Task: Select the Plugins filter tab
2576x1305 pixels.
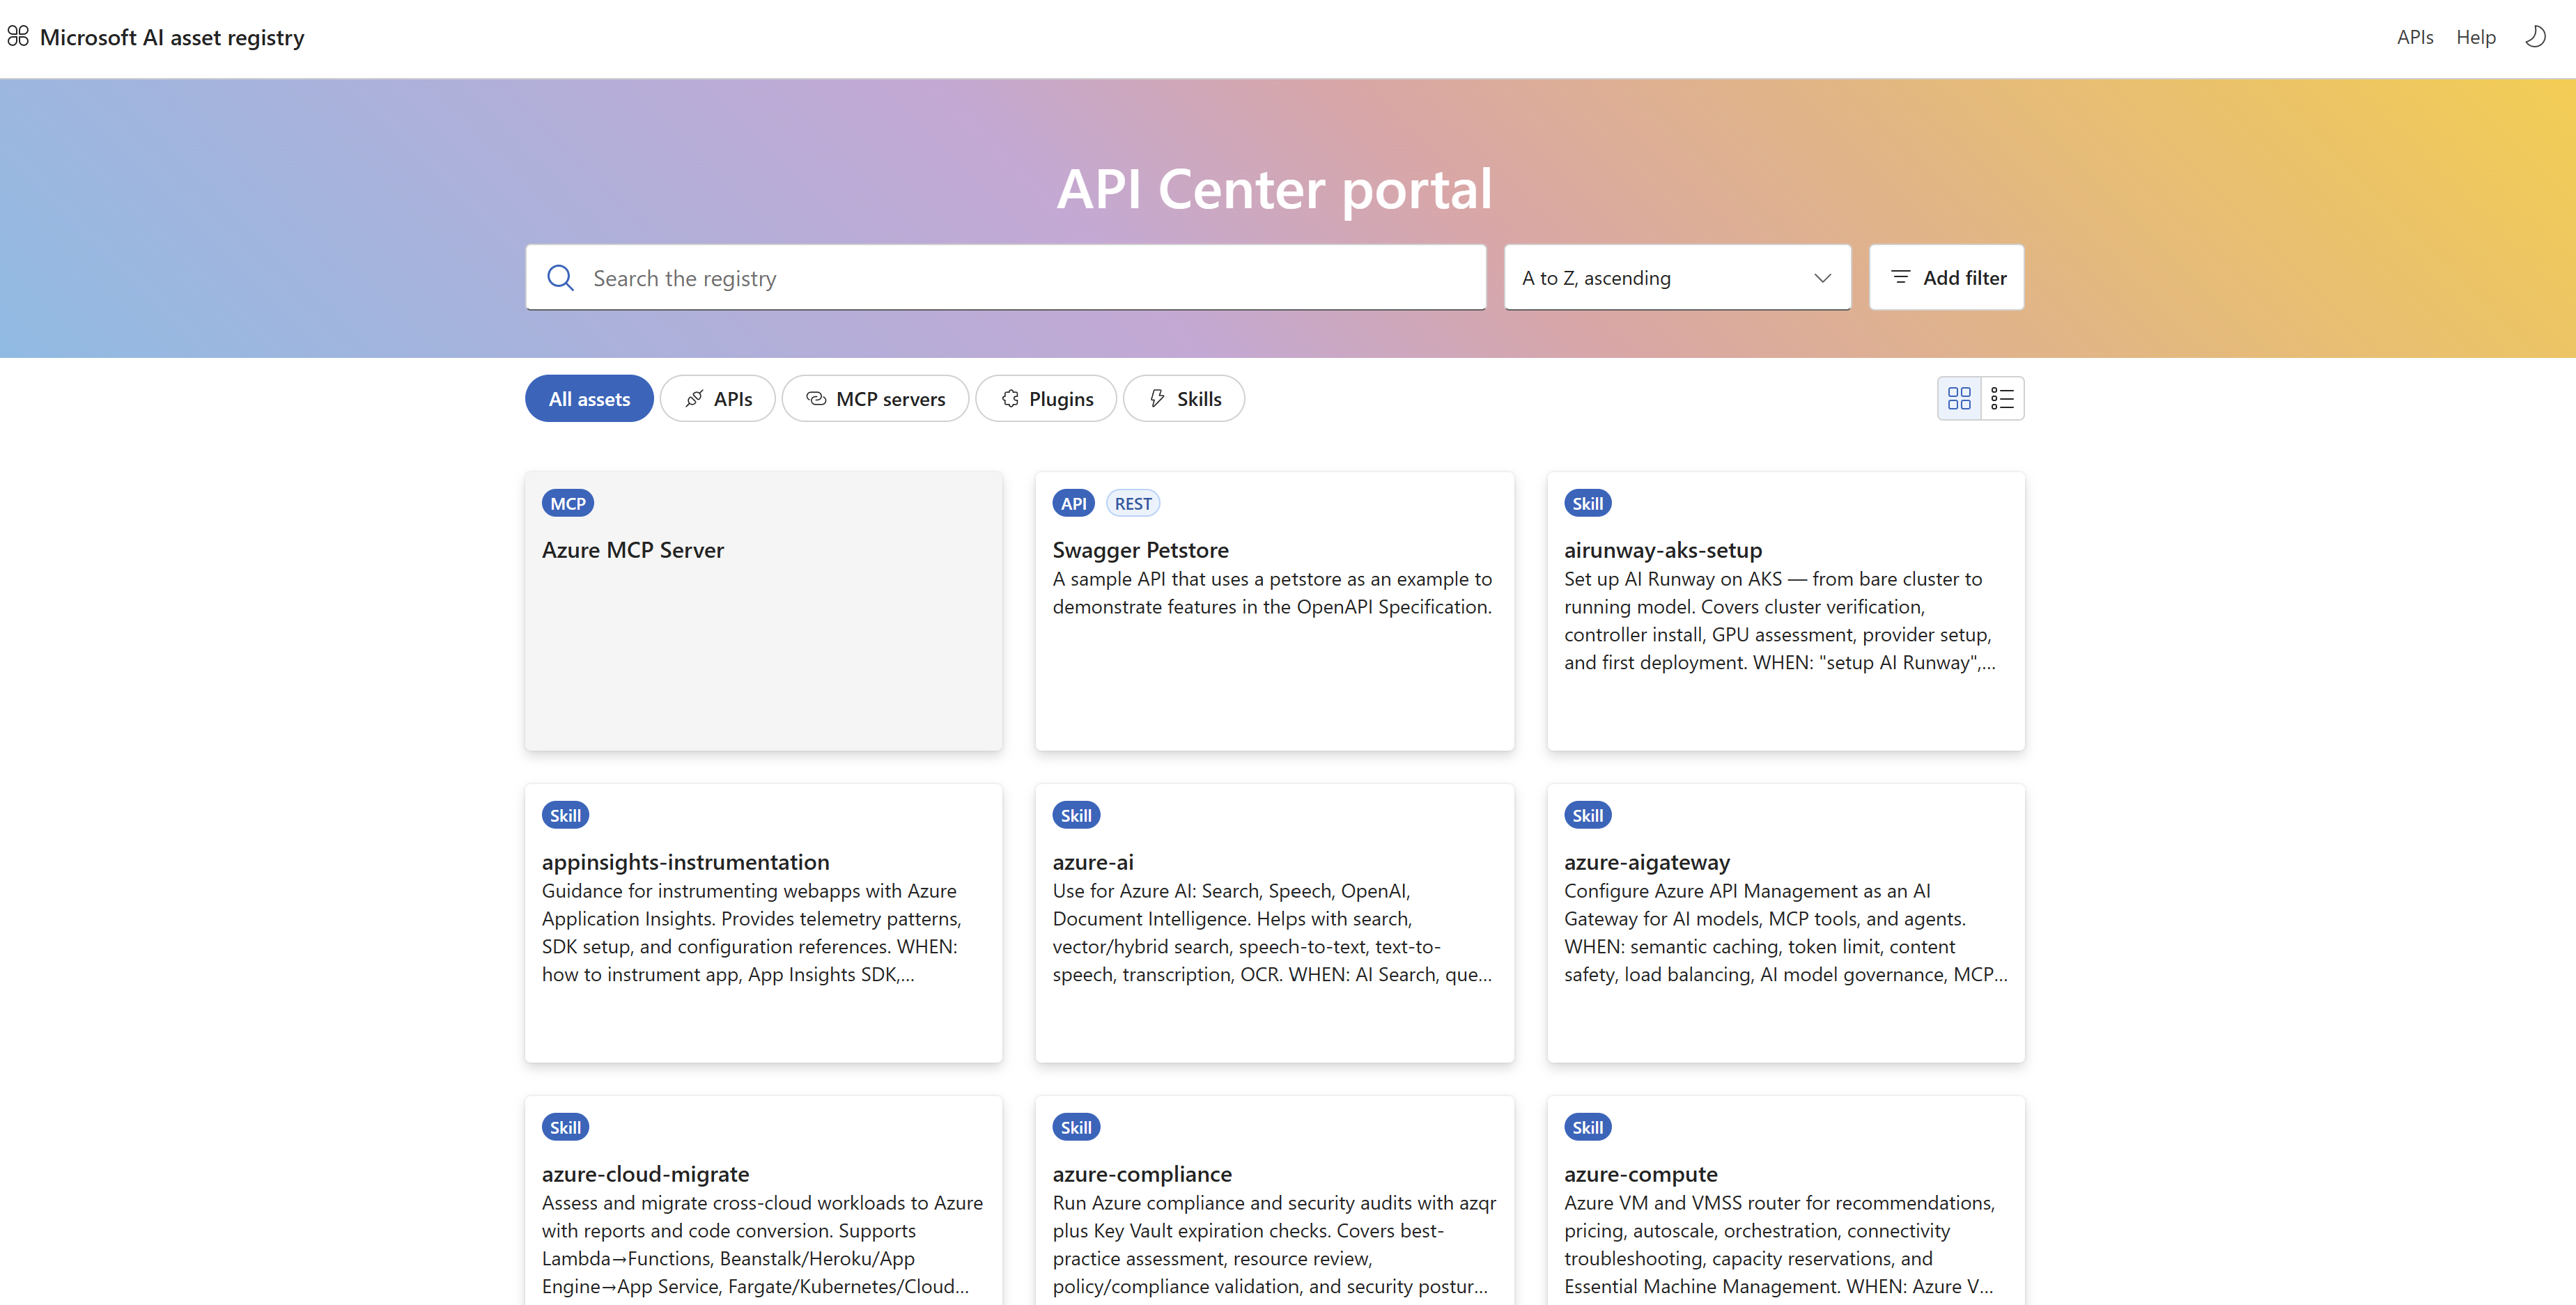Action: point(1046,399)
